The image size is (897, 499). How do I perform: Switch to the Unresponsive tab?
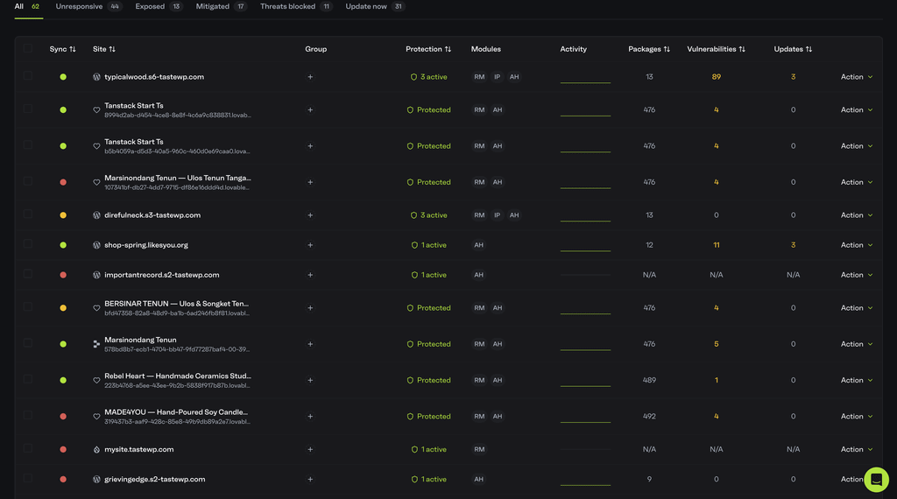[88, 7]
